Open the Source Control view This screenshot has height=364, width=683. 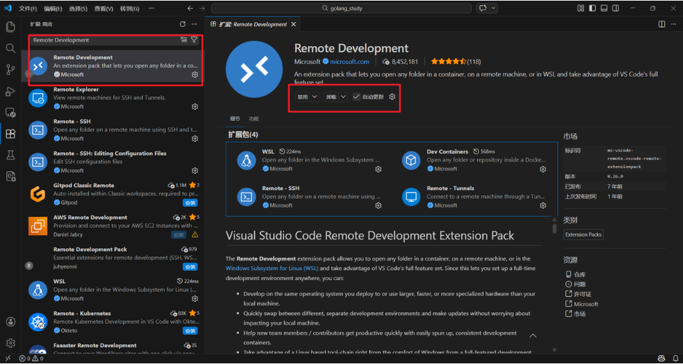pyautogui.click(x=11, y=69)
